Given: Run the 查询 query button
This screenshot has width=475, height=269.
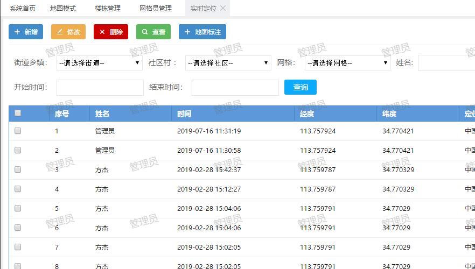Looking at the screenshot, I should [300, 87].
